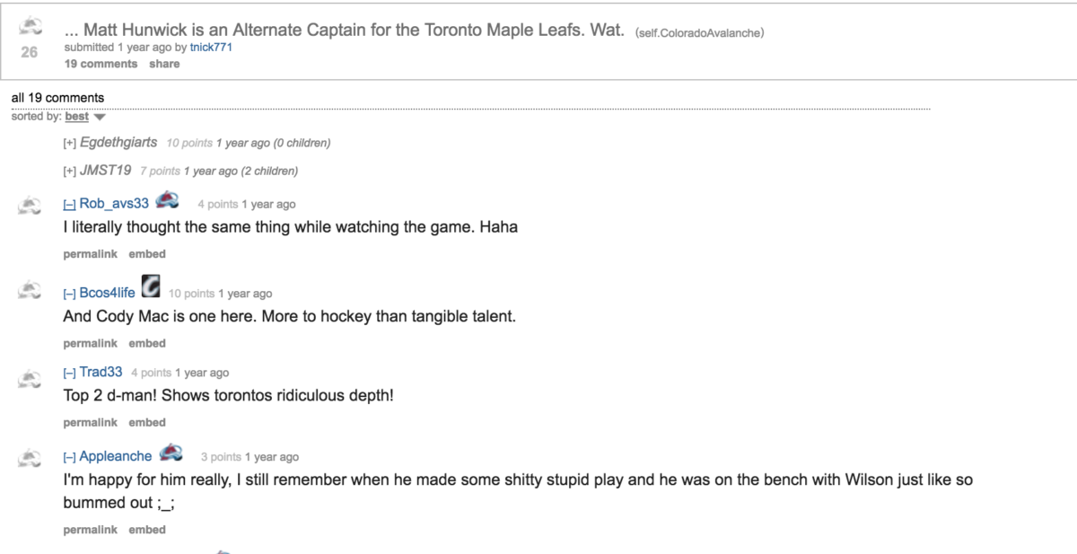Click Avalanche flair icon beside Appleanche
Viewport: 1077px width, 554px height.
click(171, 453)
